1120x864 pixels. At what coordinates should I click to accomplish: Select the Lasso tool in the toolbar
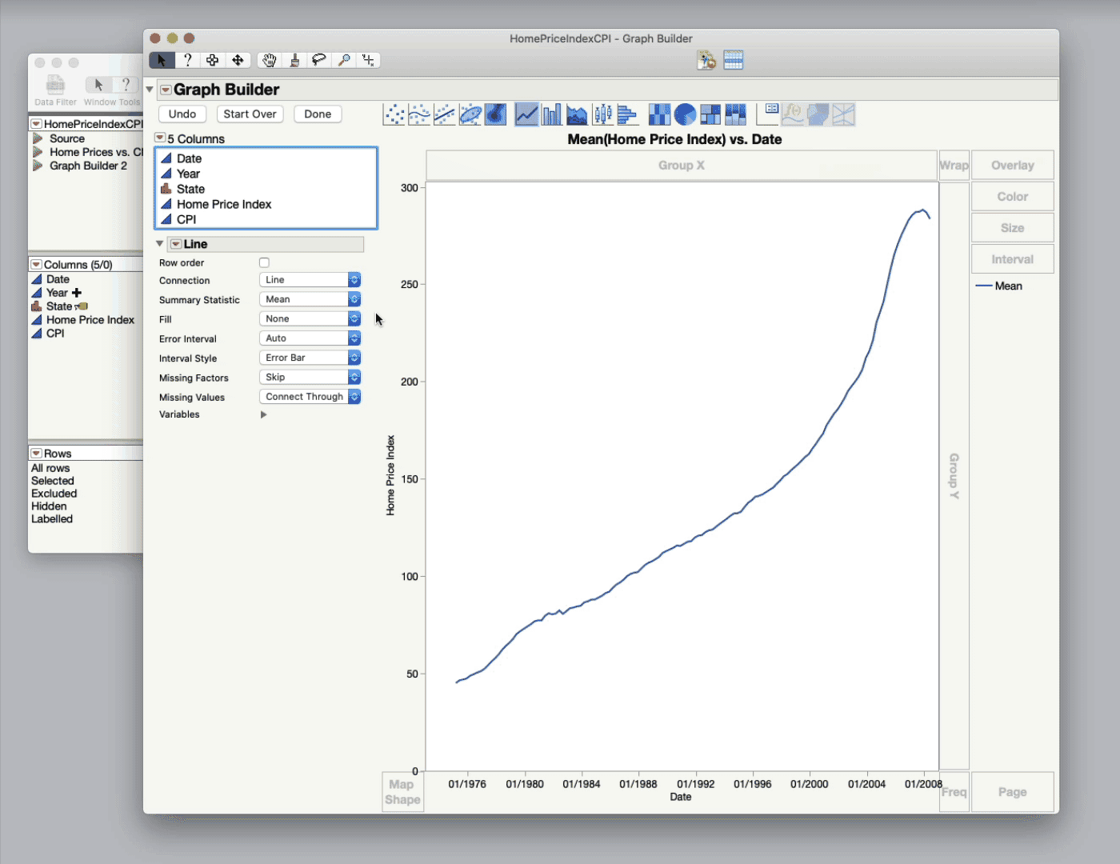pyautogui.click(x=318, y=60)
